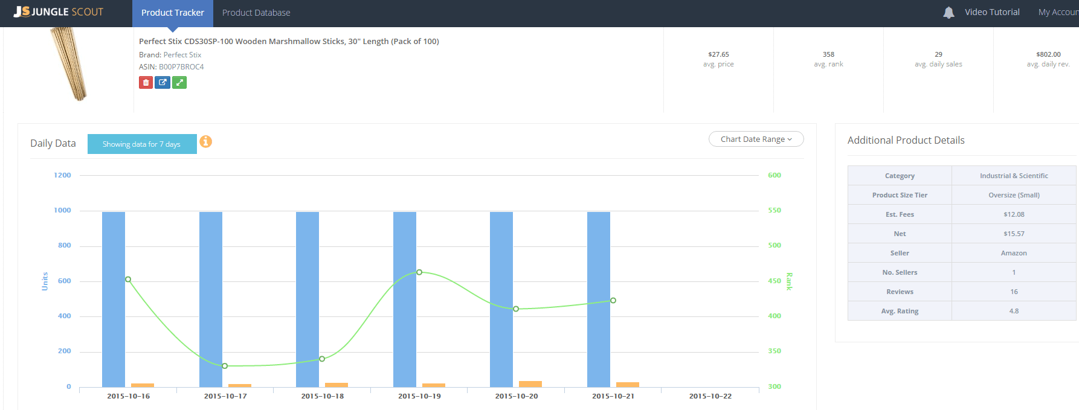This screenshot has width=1079, height=410.
Task: Open product in new window via blue icon
Action: click(163, 83)
